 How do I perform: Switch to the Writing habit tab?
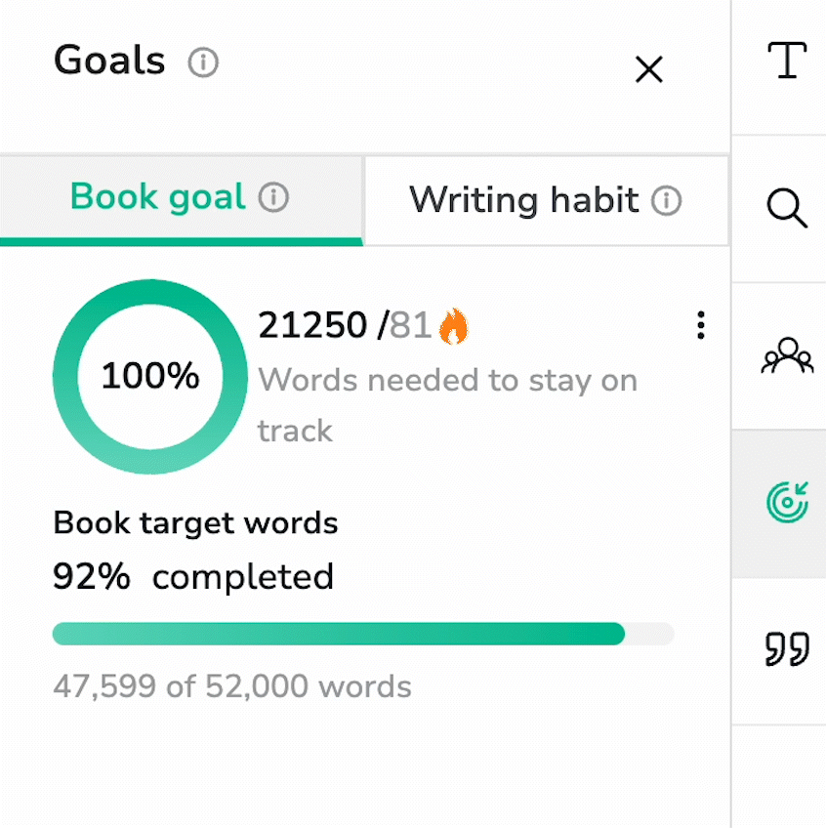coord(523,200)
